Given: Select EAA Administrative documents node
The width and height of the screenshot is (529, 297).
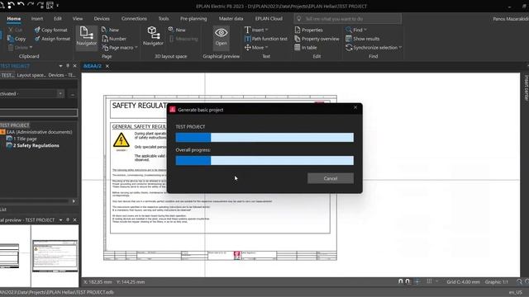Looking at the screenshot, I should coord(39,132).
